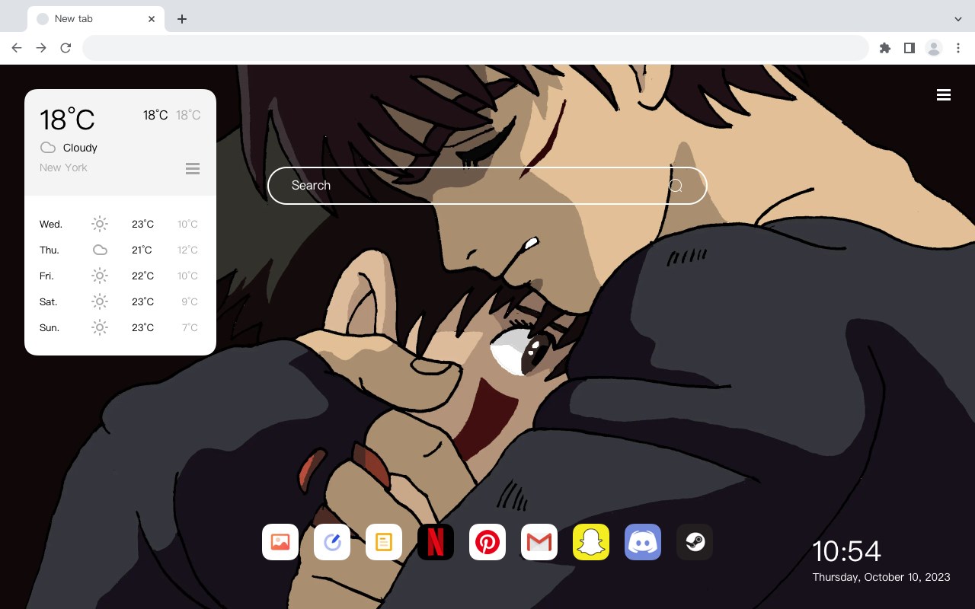Open the Gmail shortcut

(x=539, y=542)
